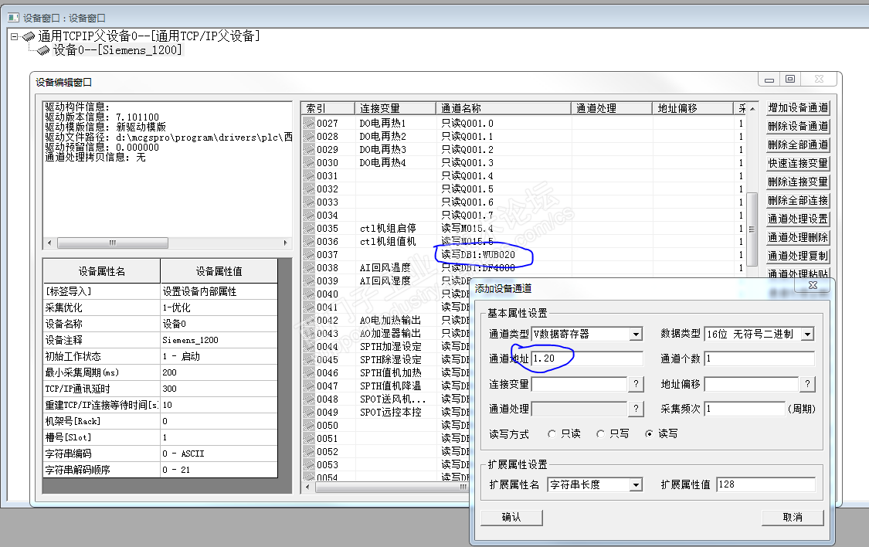The image size is (869, 547).
Task: Open the 通道类型 V数据寄存器 dropdown
Action: pyautogui.click(x=636, y=335)
